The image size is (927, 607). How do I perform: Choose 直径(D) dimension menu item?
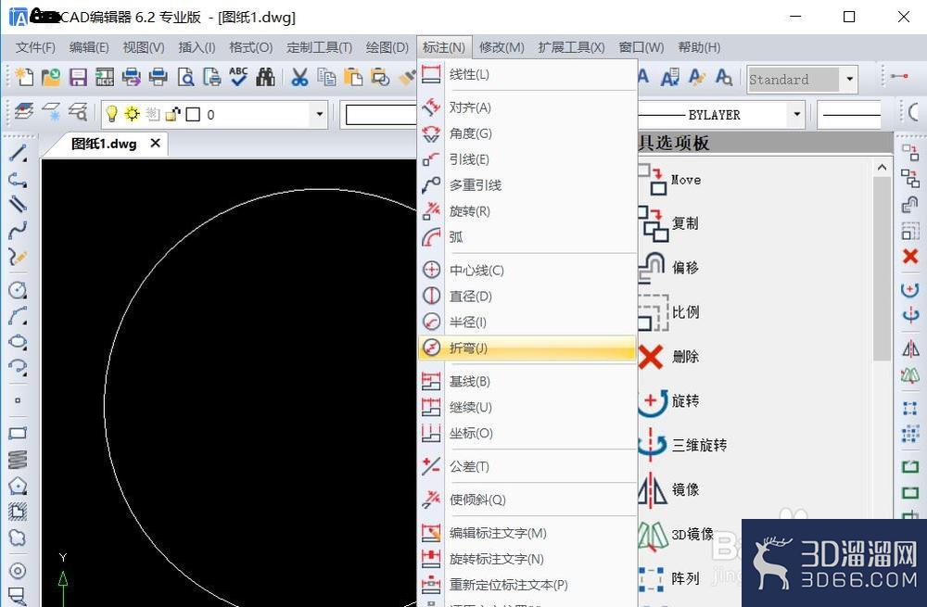click(527, 297)
